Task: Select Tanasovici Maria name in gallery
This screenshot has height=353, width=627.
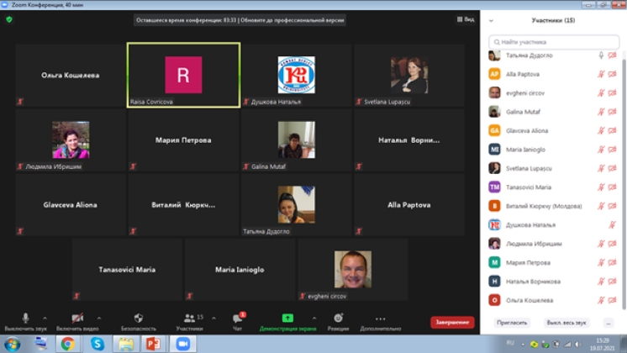Action: [127, 270]
